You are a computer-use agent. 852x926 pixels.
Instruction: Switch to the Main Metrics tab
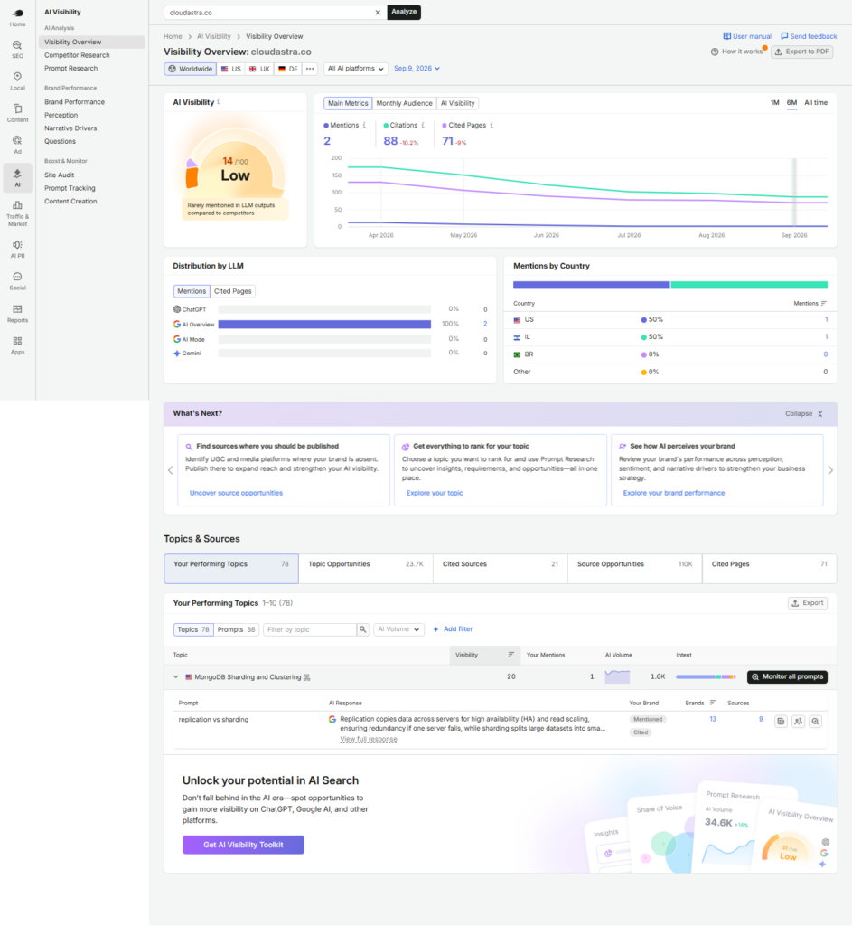tap(348, 103)
